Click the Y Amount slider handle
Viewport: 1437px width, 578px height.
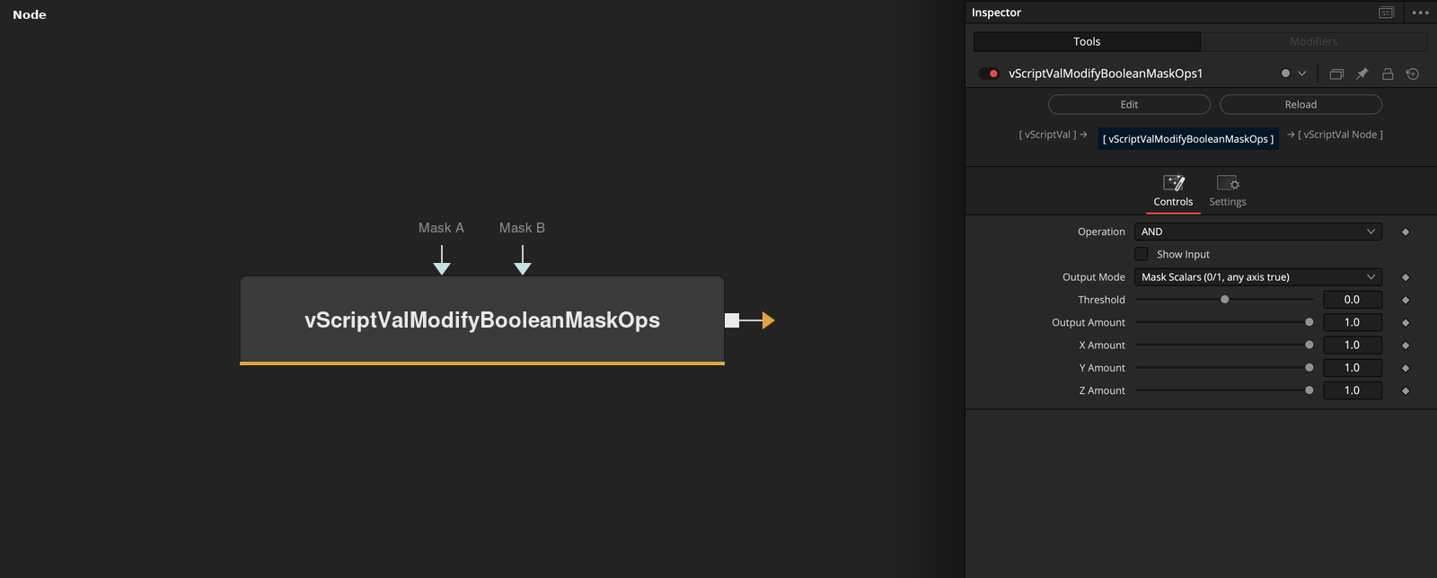pyautogui.click(x=1309, y=368)
